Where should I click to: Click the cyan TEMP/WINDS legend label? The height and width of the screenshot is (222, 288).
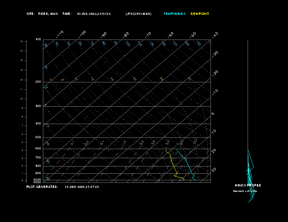tap(175, 14)
